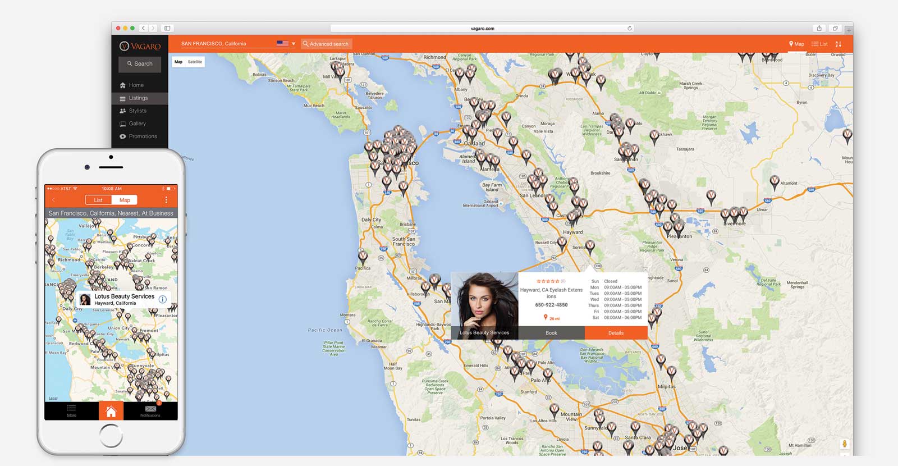898x466 pixels.
Task: Expand the country flag dropdown
Action: click(x=286, y=43)
